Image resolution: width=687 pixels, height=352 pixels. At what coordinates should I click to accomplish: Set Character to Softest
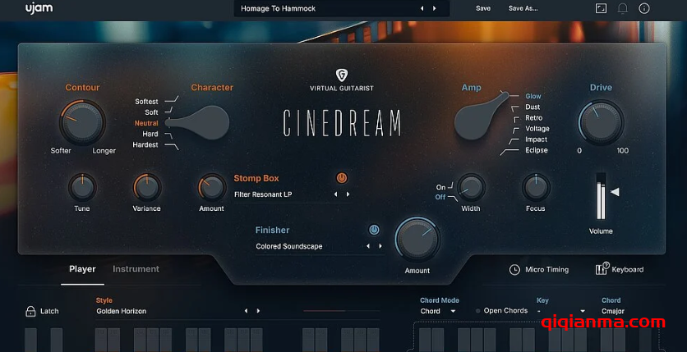(x=146, y=102)
